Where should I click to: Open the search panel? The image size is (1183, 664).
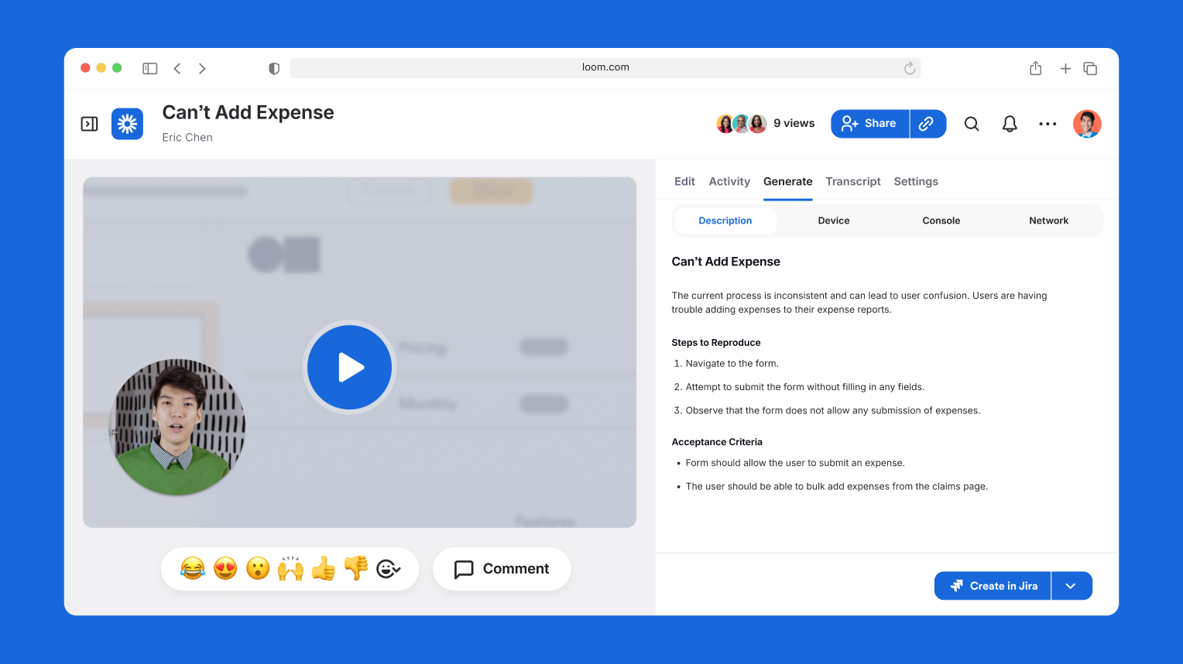[972, 123]
